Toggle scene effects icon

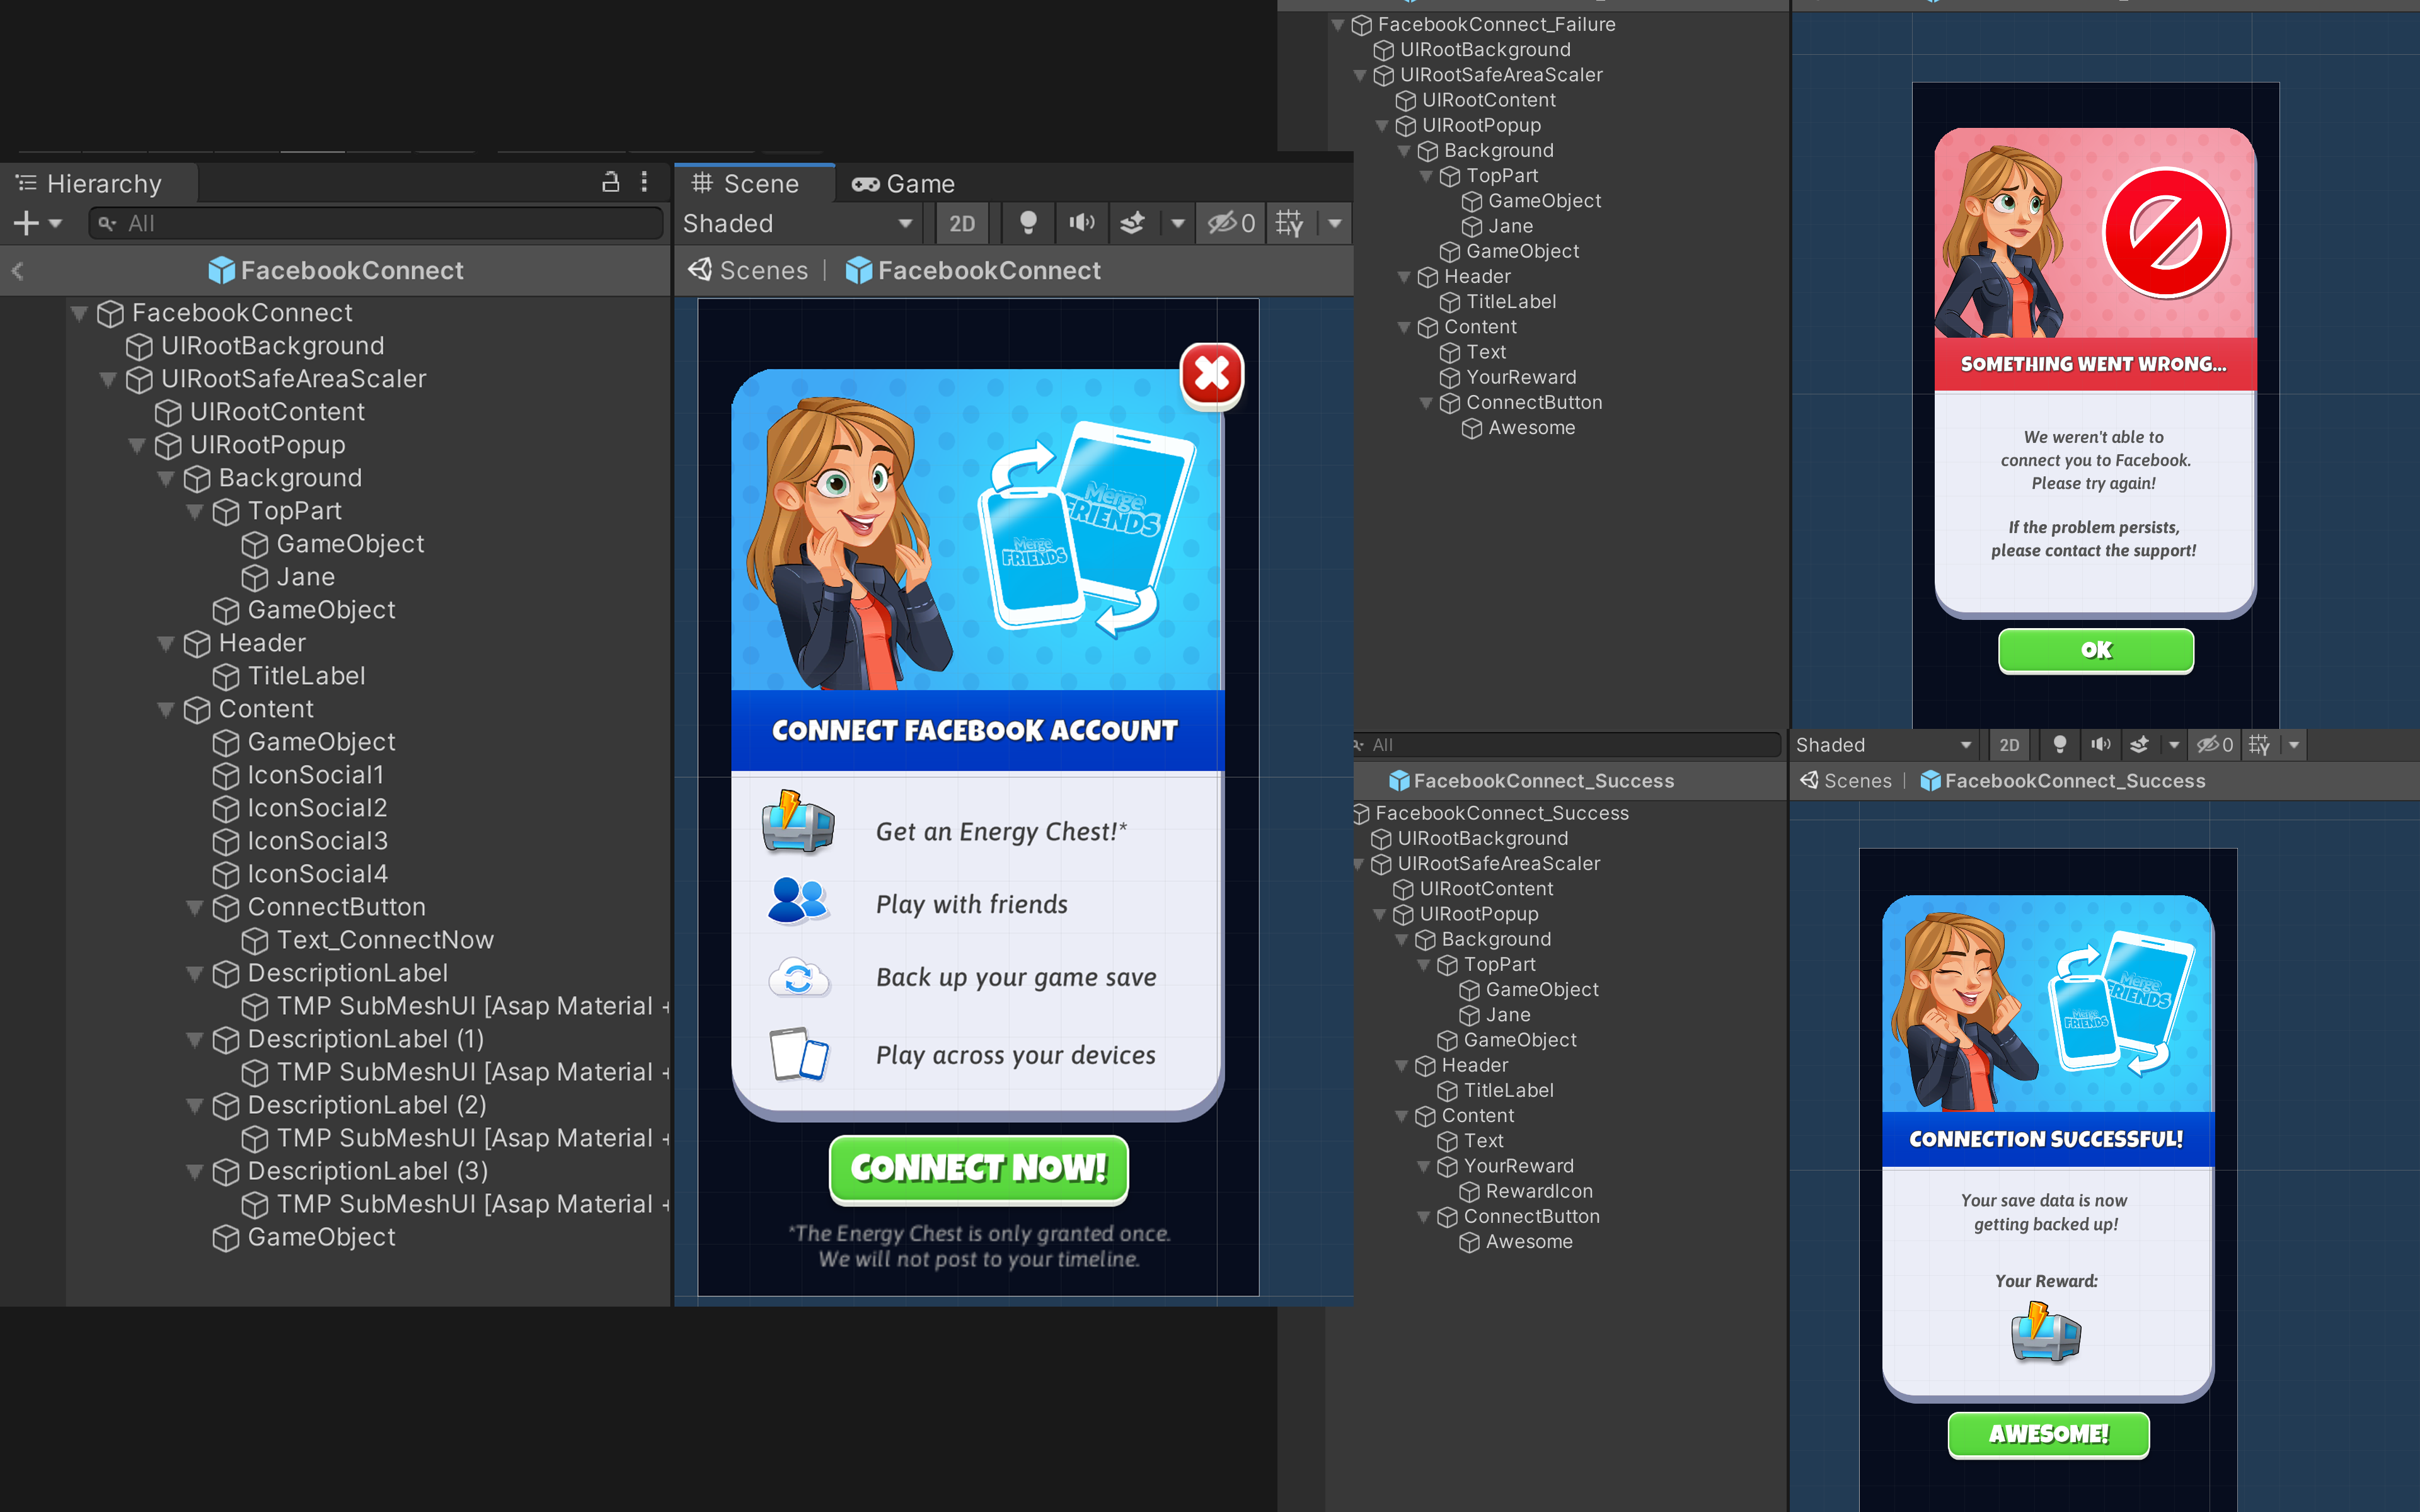point(1132,223)
